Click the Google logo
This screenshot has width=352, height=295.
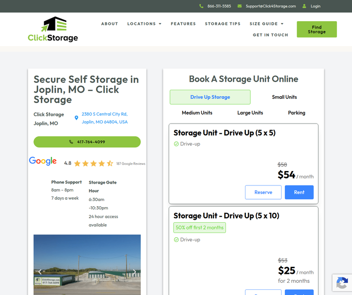point(43,161)
